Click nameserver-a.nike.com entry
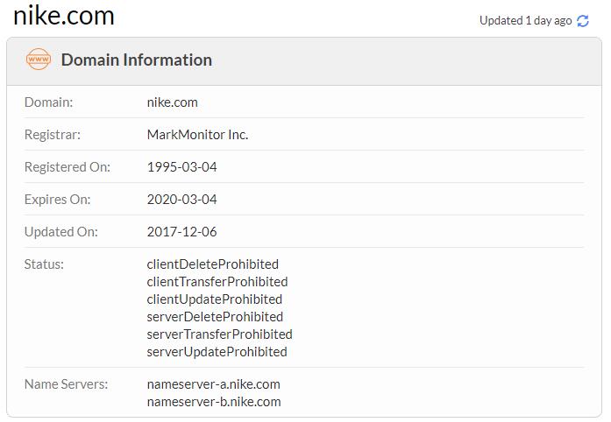 (214, 384)
